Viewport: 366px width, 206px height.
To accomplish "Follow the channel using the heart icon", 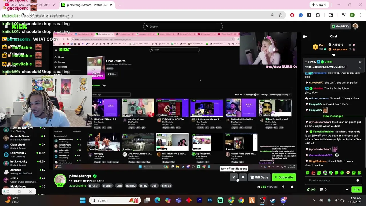I will [243, 177].
